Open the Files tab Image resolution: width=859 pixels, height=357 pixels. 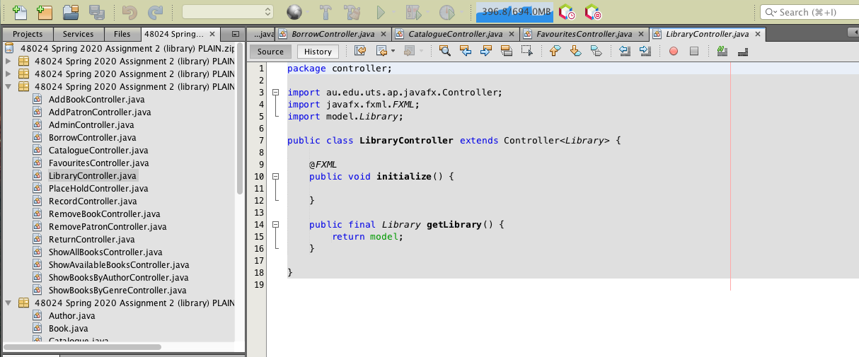point(122,34)
